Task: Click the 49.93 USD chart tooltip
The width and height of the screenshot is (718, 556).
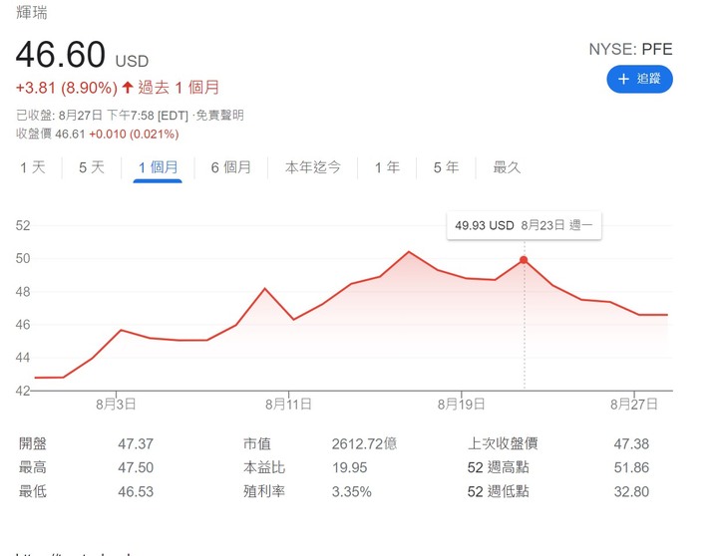Action: pos(524,225)
